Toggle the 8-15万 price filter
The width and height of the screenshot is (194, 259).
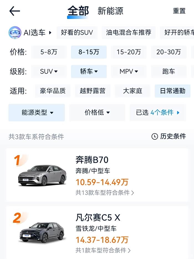click(89, 52)
